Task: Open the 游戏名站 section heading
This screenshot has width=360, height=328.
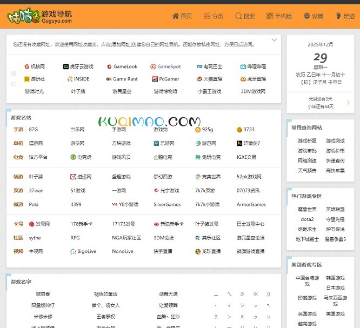Action: coord(21,118)
